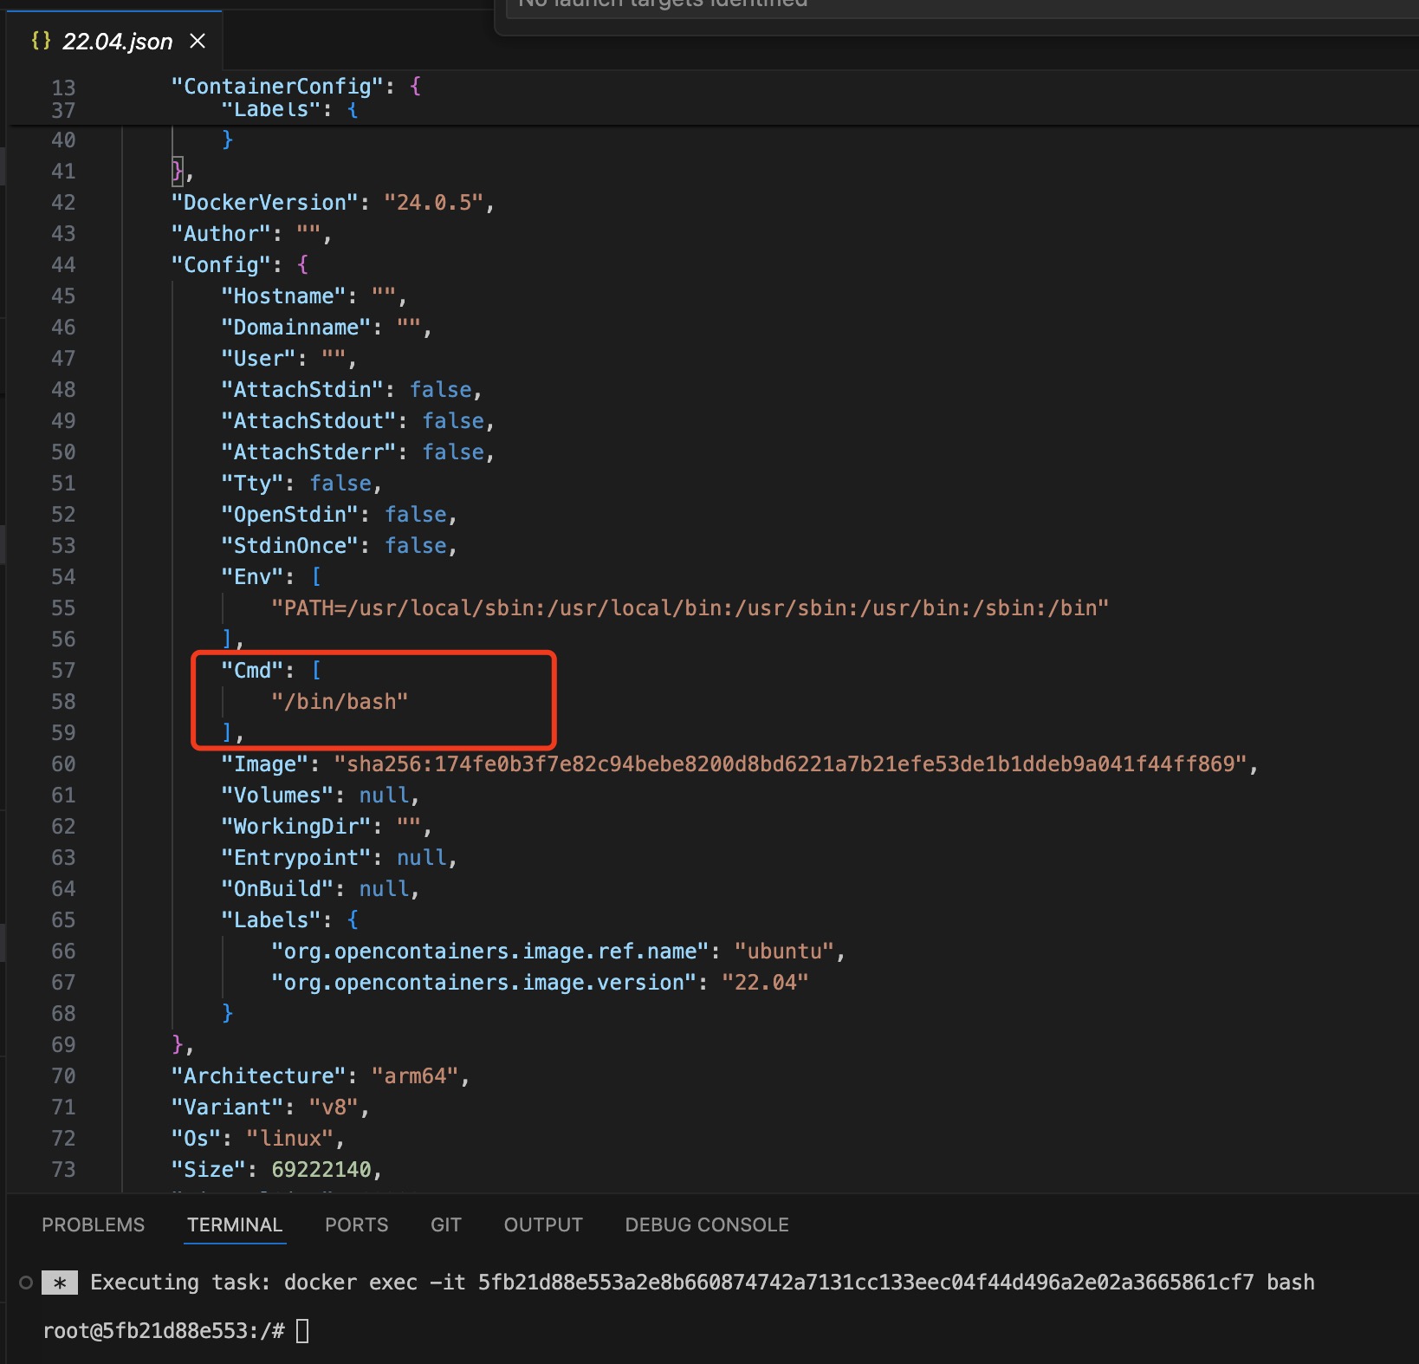Click line number 44 beside "Config"

coord(63,265)
